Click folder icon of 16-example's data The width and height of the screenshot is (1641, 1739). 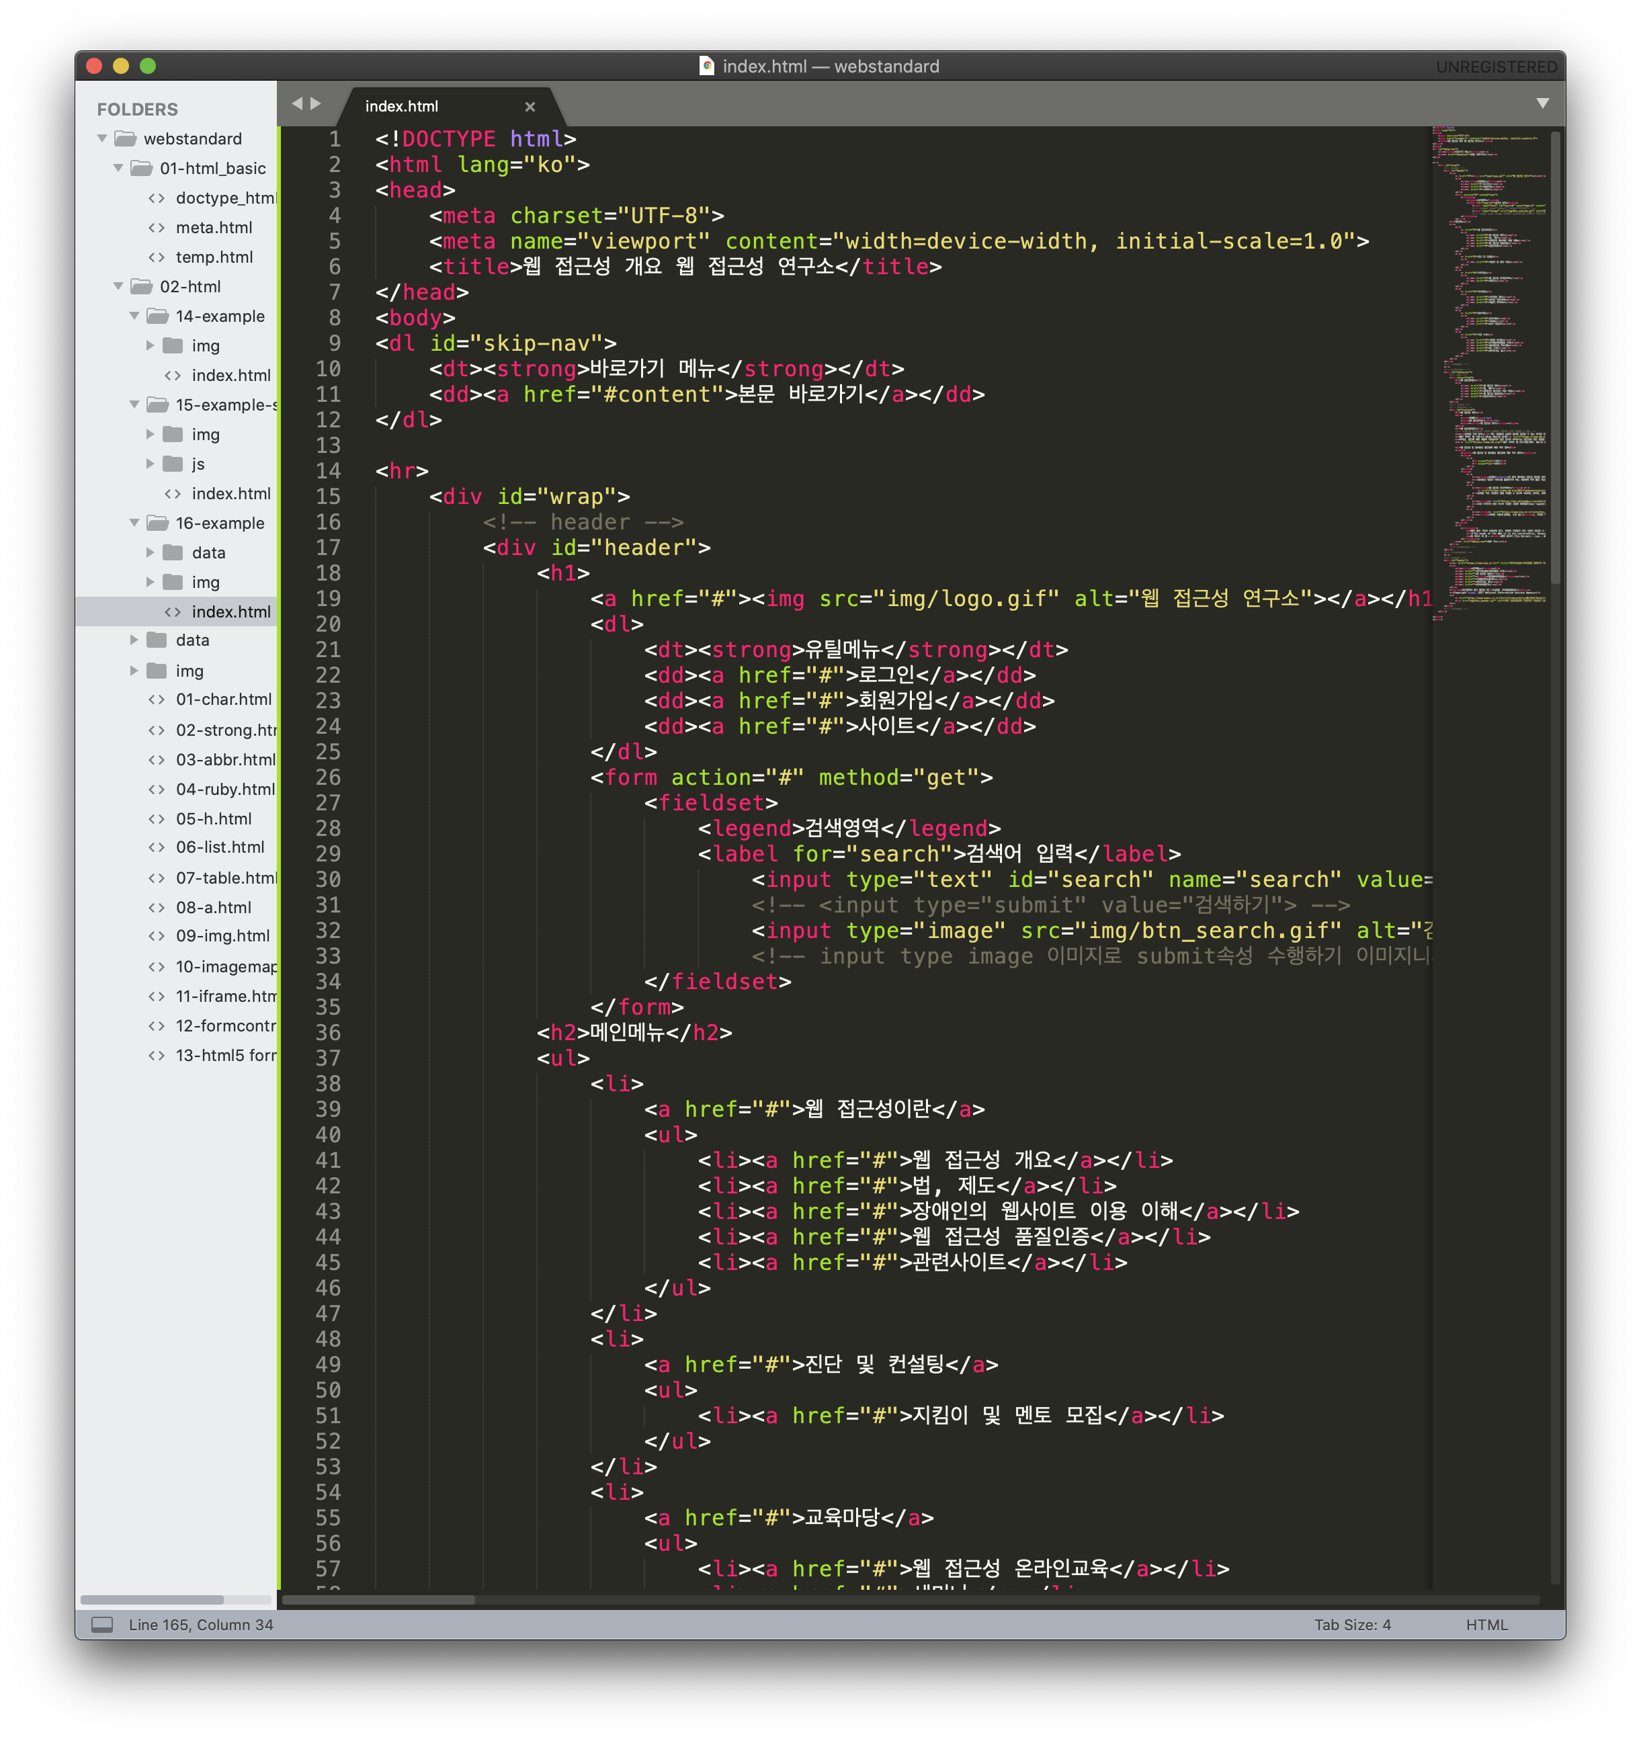pyautogui.click(x=173, y=553)
